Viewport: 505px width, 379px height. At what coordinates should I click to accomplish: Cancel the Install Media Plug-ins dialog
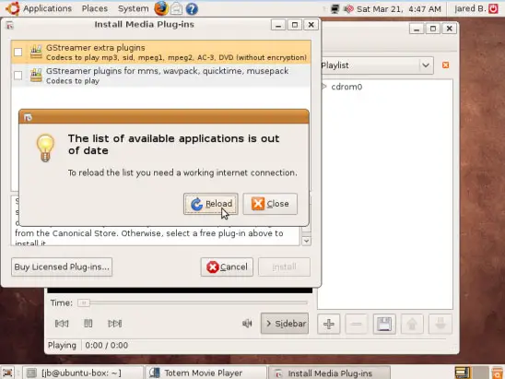(227, 266)
